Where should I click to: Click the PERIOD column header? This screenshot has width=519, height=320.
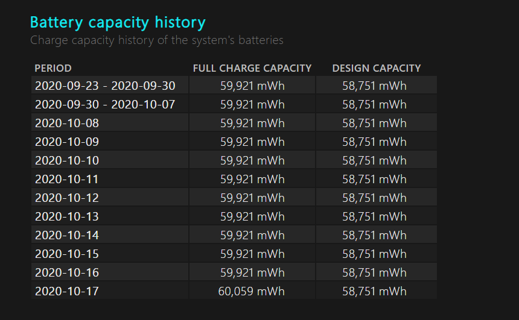pyautogui.click(x=53, y=68)
